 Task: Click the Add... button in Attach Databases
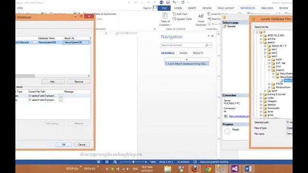pyautogui.click(x=53, y=82)
